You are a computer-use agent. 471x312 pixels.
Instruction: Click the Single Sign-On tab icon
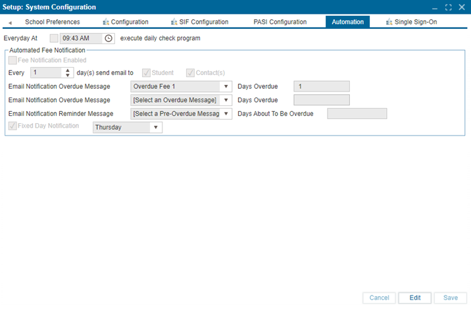[389, 22]
